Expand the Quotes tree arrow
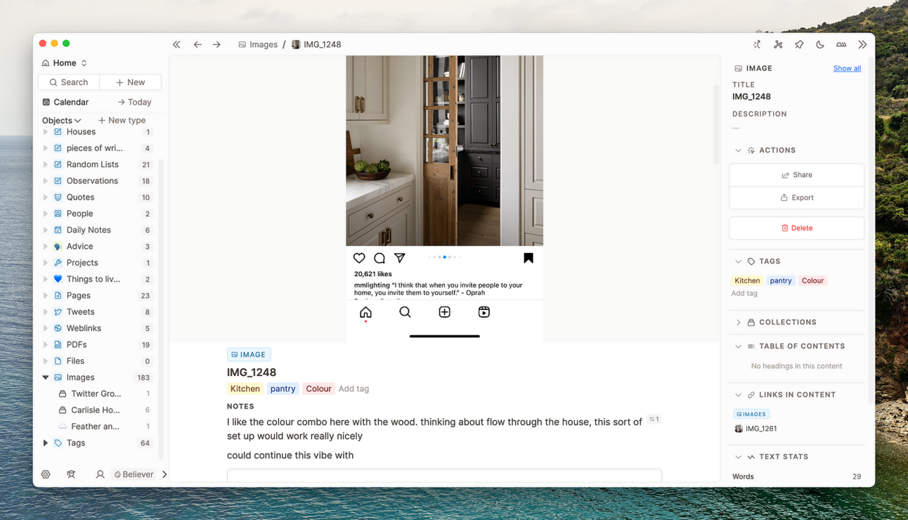 point(46,197)
